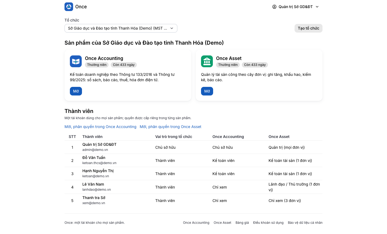Expand the Tổ chức organization dropdown

coord(121,28)
